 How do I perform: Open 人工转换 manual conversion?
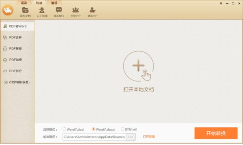pos(42,12)
